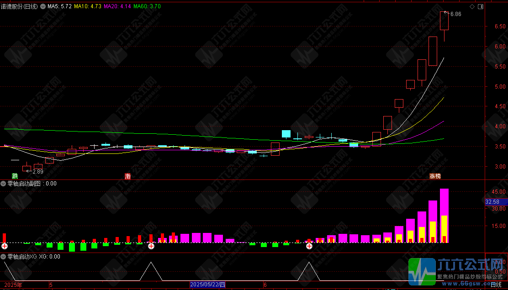508x290 pixels.
Task: Click the diamond marker icon at top right
Action: [472, 7]
